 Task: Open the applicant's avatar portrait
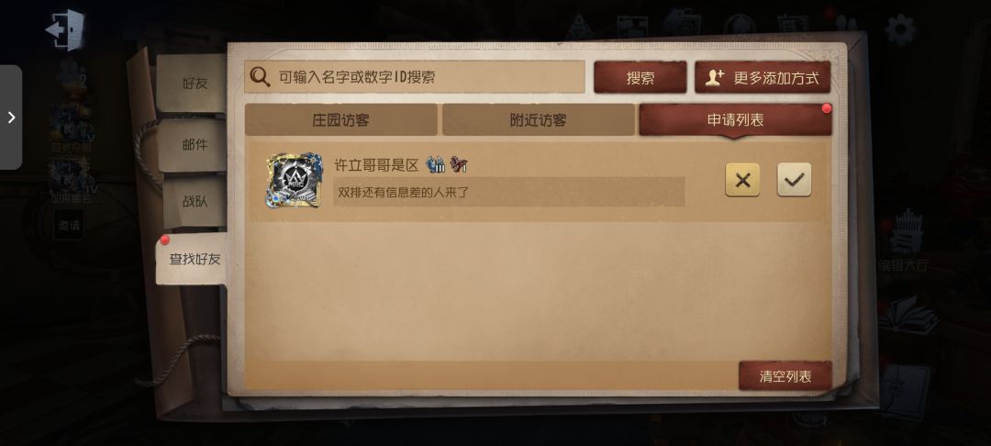[x=294, y=180]
